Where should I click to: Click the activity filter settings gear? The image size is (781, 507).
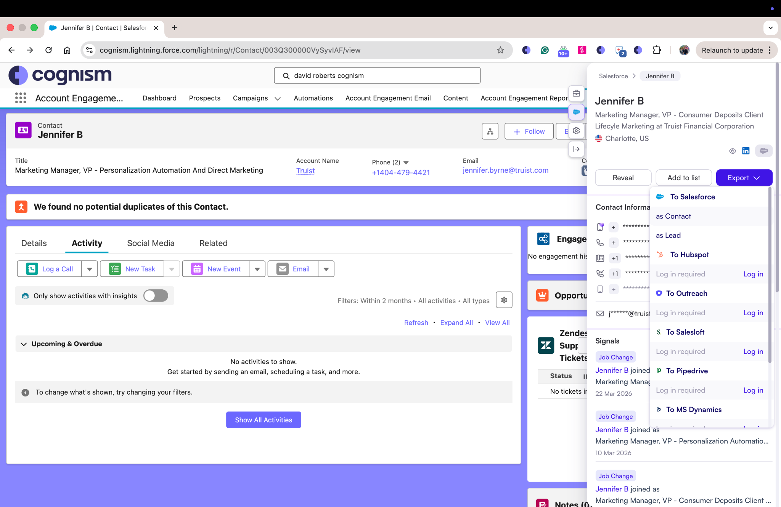coord(504,300)
